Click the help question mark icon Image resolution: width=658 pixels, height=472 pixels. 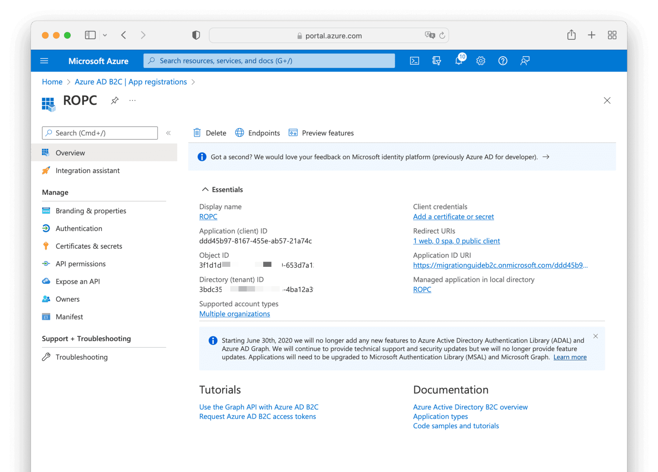tap(503, 61)
